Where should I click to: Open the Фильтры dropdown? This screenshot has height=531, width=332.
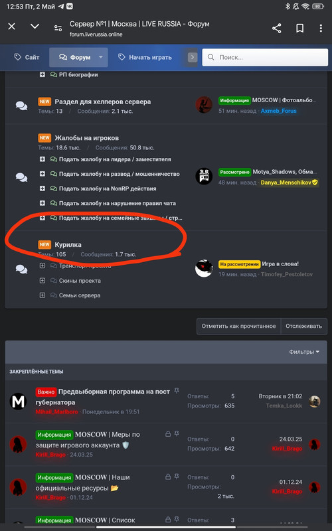[x=304, y=352]
